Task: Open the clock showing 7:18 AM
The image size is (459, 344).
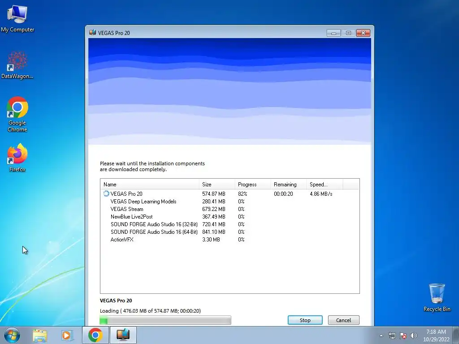Action: tap(436, 335)
